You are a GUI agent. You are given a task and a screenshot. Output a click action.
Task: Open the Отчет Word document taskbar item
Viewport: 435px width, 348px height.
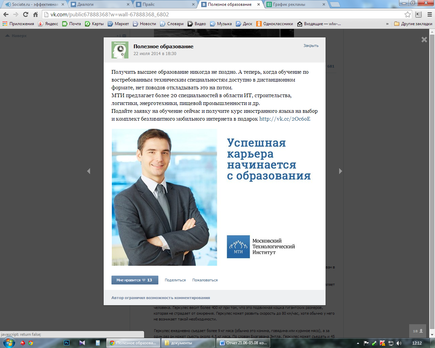point(243,343)
